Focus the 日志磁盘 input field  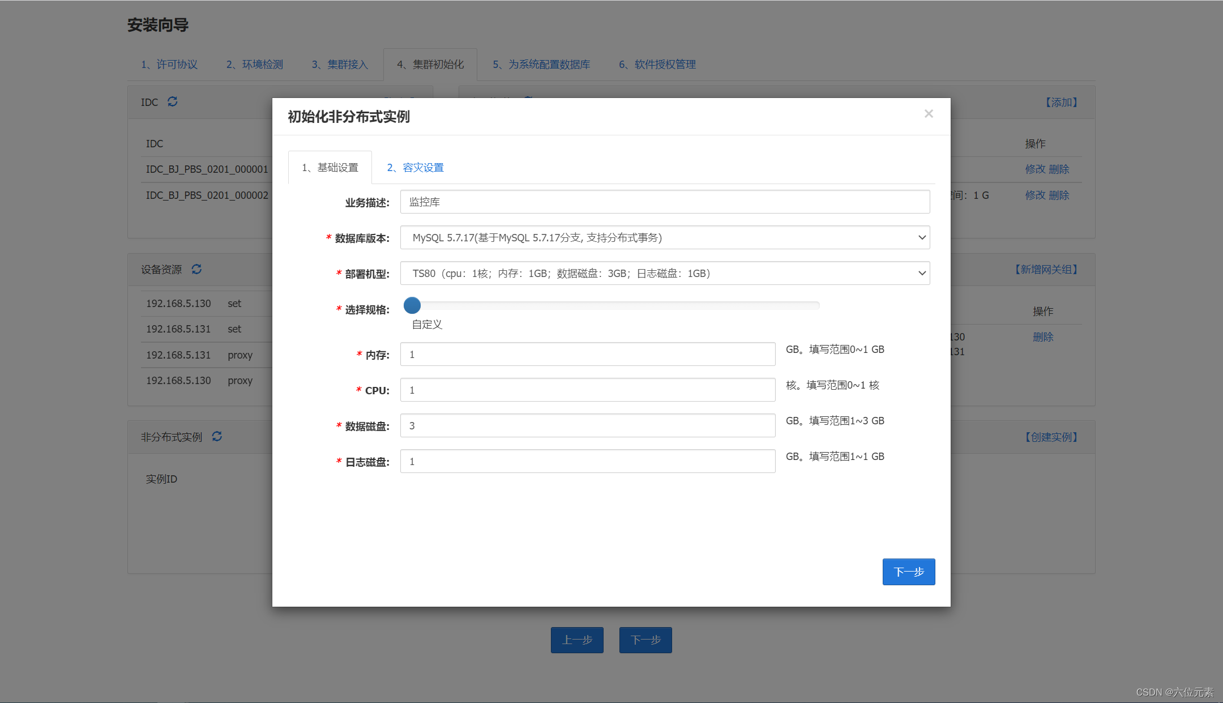click(587, 461)
